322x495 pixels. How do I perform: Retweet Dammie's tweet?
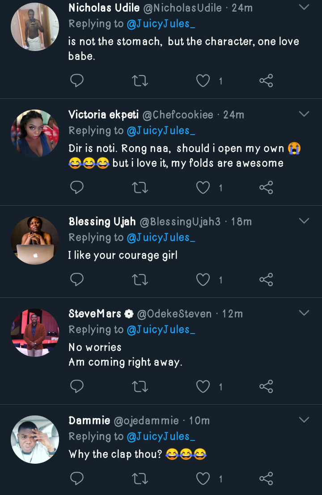[x=140, y=479]
